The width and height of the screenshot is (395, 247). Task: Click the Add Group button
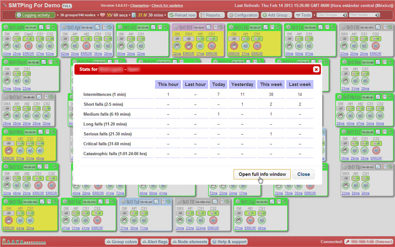tap(276, 15)
